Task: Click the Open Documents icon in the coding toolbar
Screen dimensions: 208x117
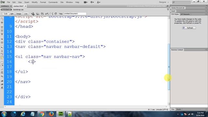Action: [x=2, y=19]
